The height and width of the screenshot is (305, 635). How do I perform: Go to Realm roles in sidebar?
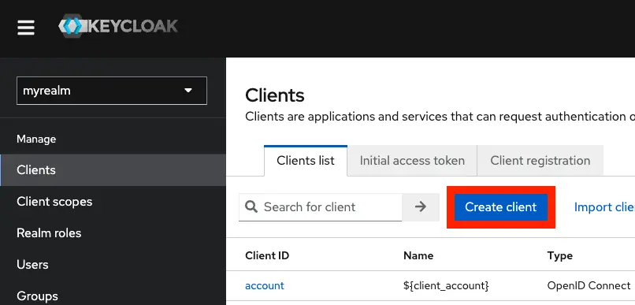[x=113, y=233]
